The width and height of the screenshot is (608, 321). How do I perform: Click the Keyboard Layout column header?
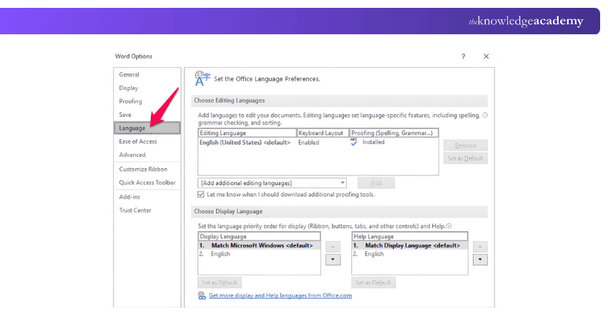pyautogui.click(x=323, y=133)
